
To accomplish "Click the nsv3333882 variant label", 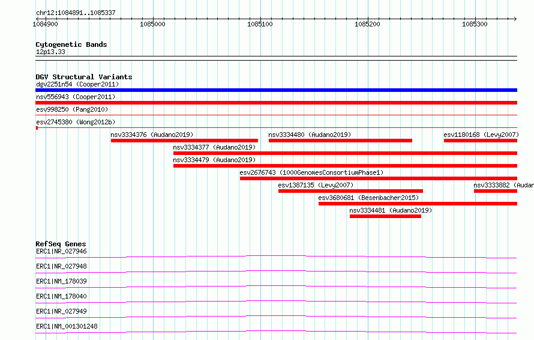I will pos(503,185).
